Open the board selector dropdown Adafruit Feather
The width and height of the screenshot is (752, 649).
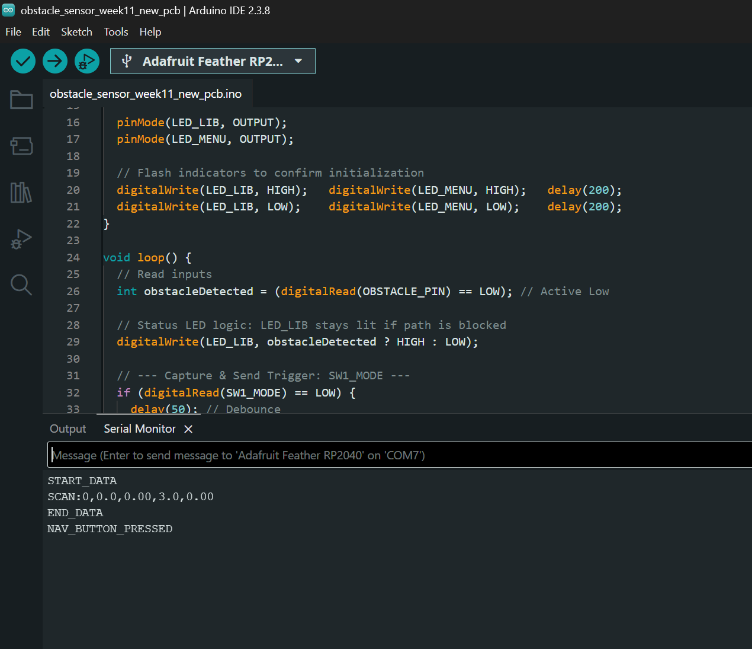(213, 61)
